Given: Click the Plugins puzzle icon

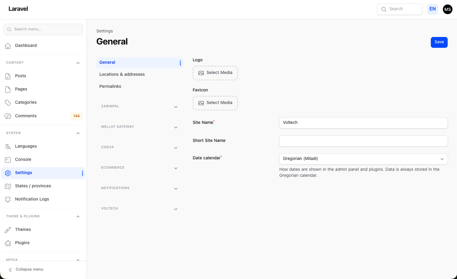Looking at the screenshot, I should click(8, 243).
